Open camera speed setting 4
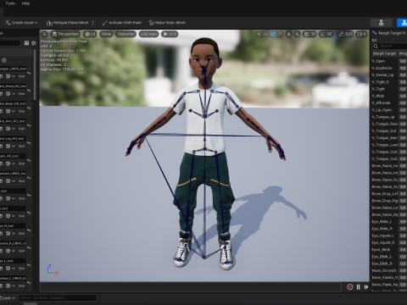 (361, 34)
